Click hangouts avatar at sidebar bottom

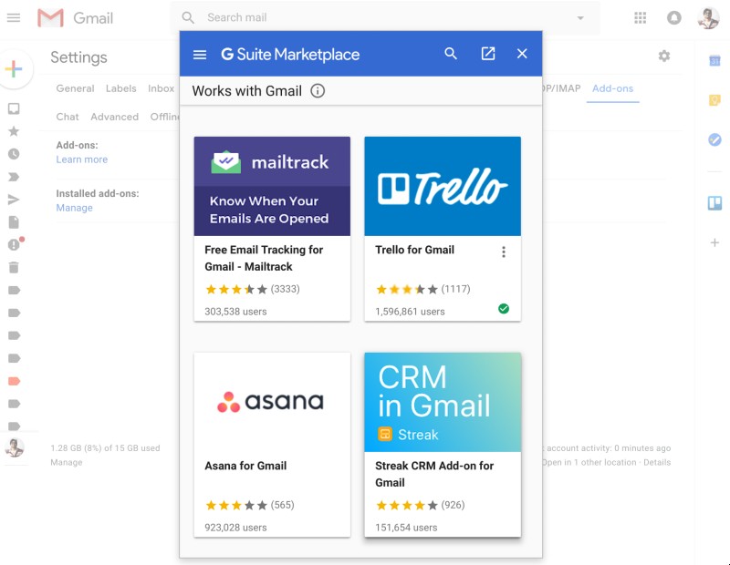15,447
